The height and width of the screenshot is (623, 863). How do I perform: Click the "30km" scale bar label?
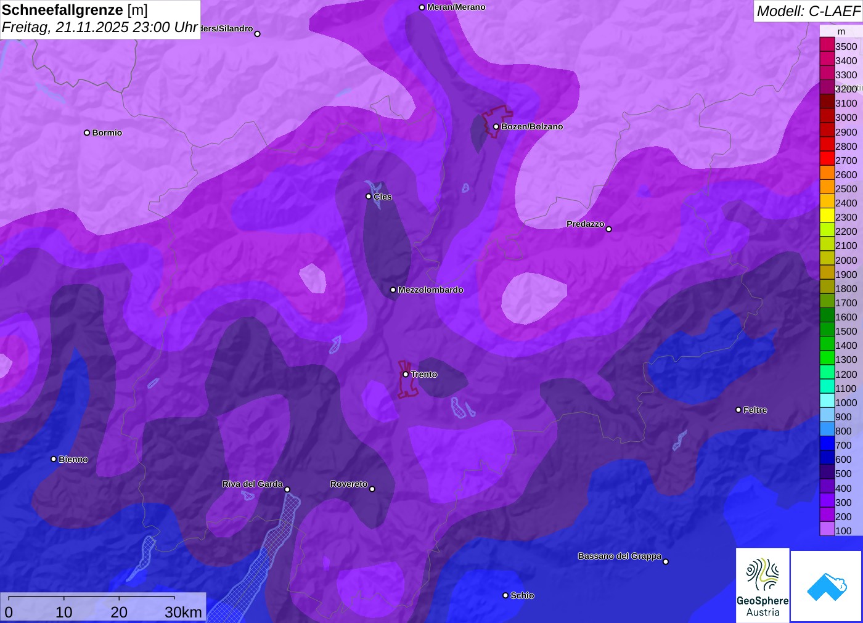(183, 612)
